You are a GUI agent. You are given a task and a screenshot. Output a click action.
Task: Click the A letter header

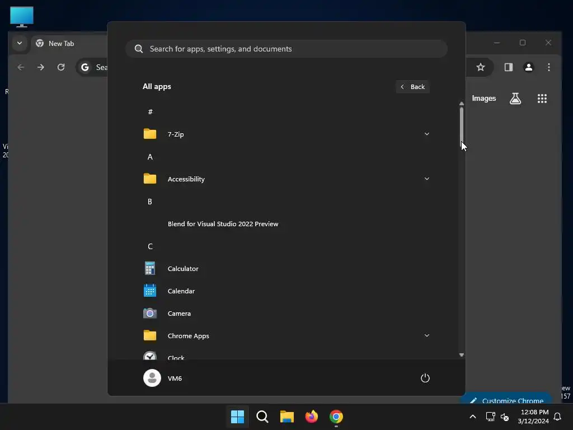point(150,157)
